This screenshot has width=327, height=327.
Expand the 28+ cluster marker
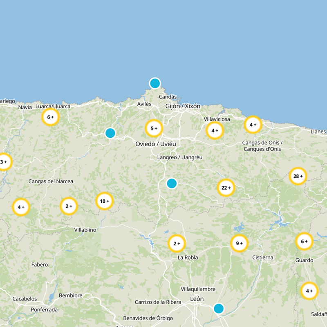pyautogui.click(x=298, y=176)
